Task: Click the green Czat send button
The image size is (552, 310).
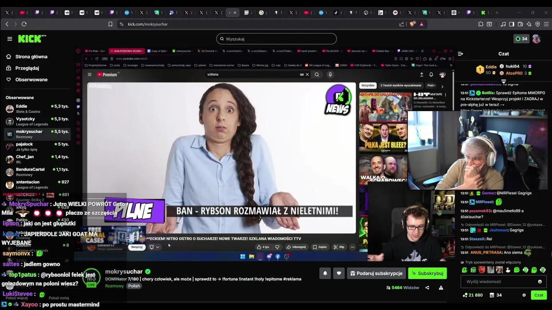Action: coord(539,295)
